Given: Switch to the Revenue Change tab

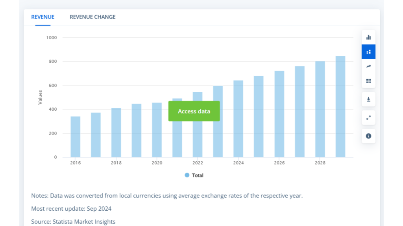Looking at the screenshot, I should (92, 17).
